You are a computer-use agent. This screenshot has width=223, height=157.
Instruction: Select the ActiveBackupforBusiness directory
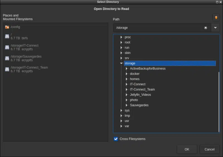point(148,69)
